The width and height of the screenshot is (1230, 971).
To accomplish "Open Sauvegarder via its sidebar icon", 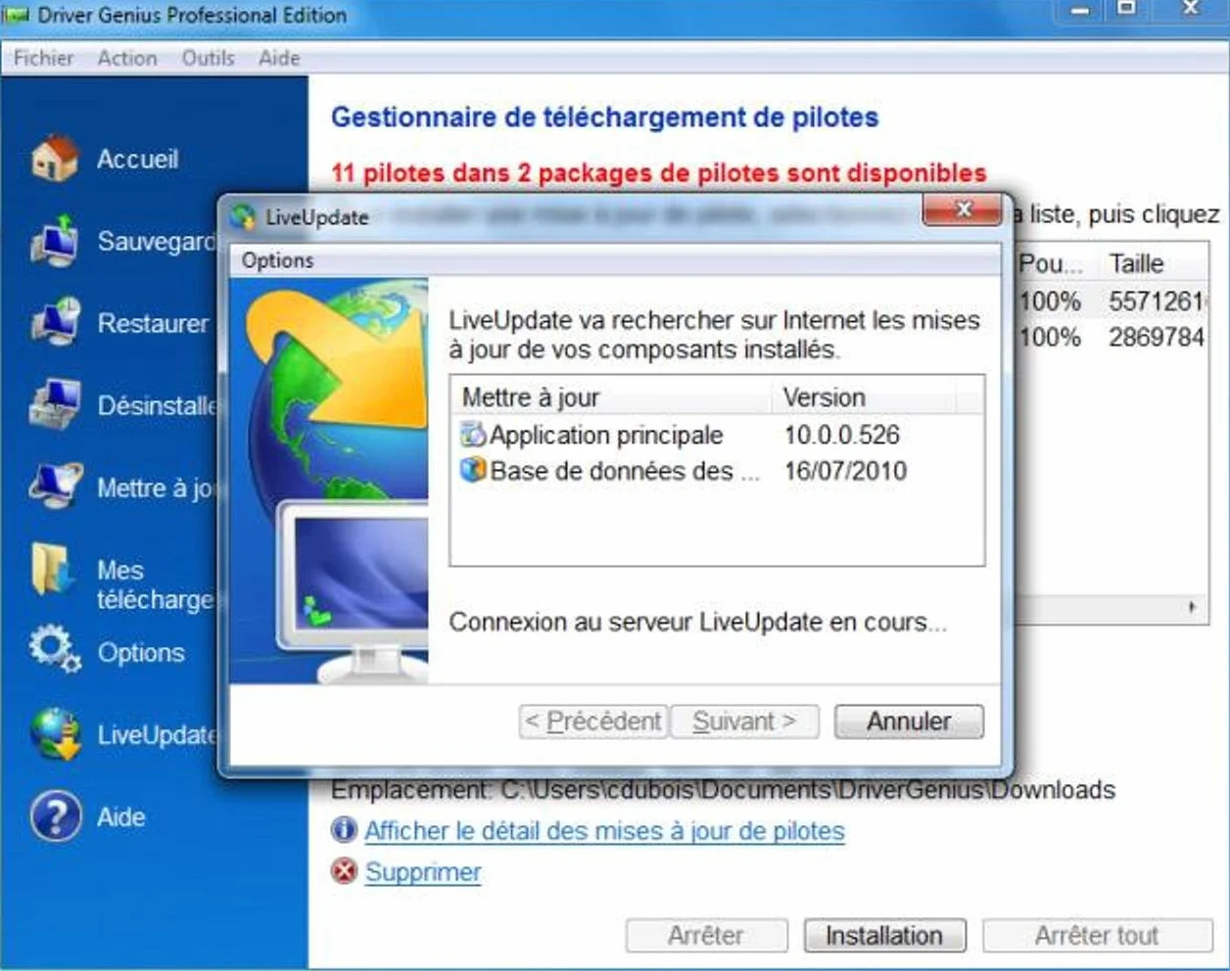I will pyautogui.click(x=55, y=241).
